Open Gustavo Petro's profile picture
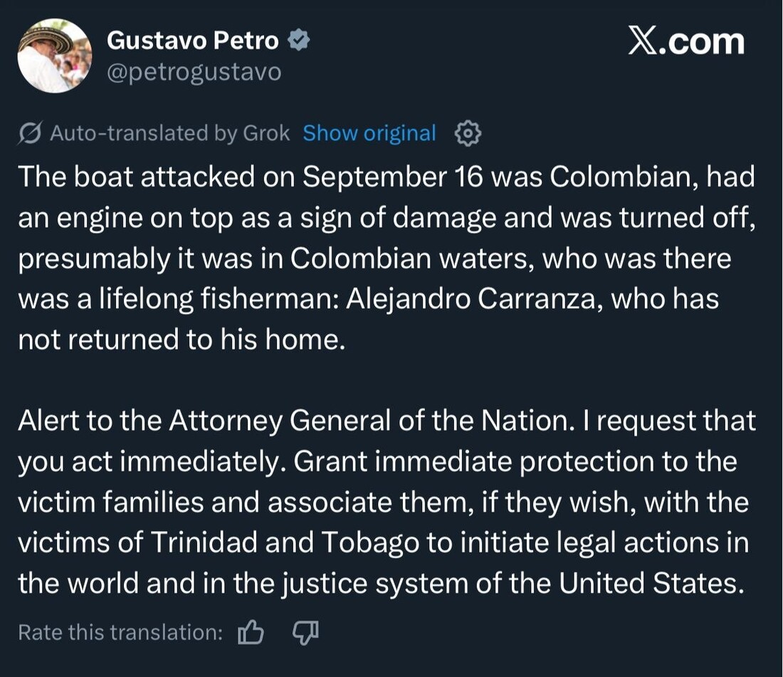 [55, 56]
